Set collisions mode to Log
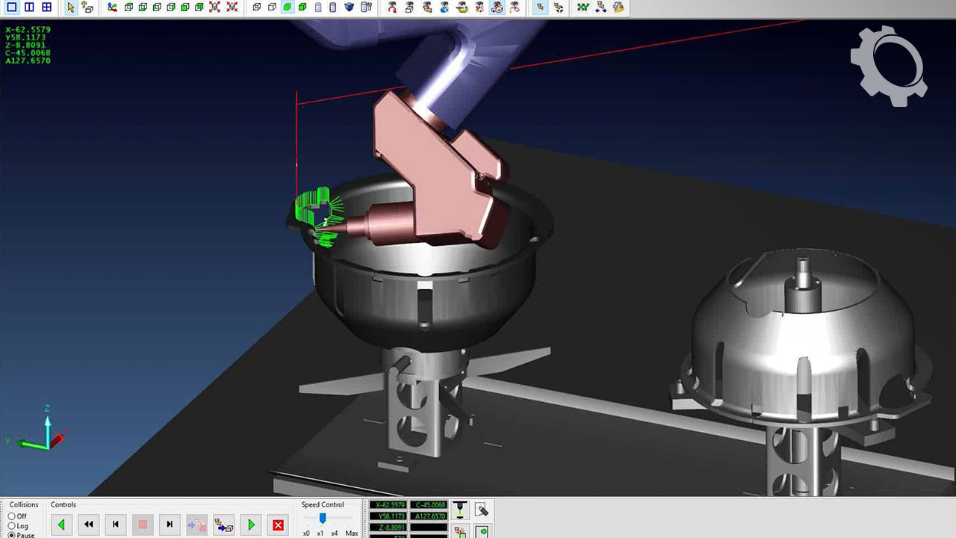Image resolution: width=956 pixels, height=538 pixels. click(x=12, y=526)
